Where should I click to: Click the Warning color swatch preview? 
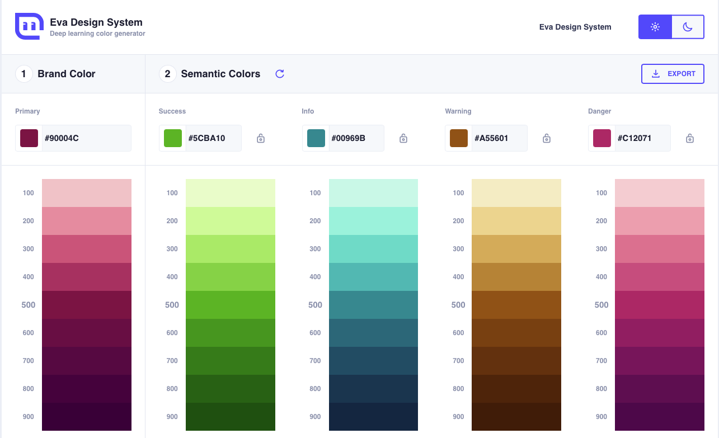[x=459, y=138]
